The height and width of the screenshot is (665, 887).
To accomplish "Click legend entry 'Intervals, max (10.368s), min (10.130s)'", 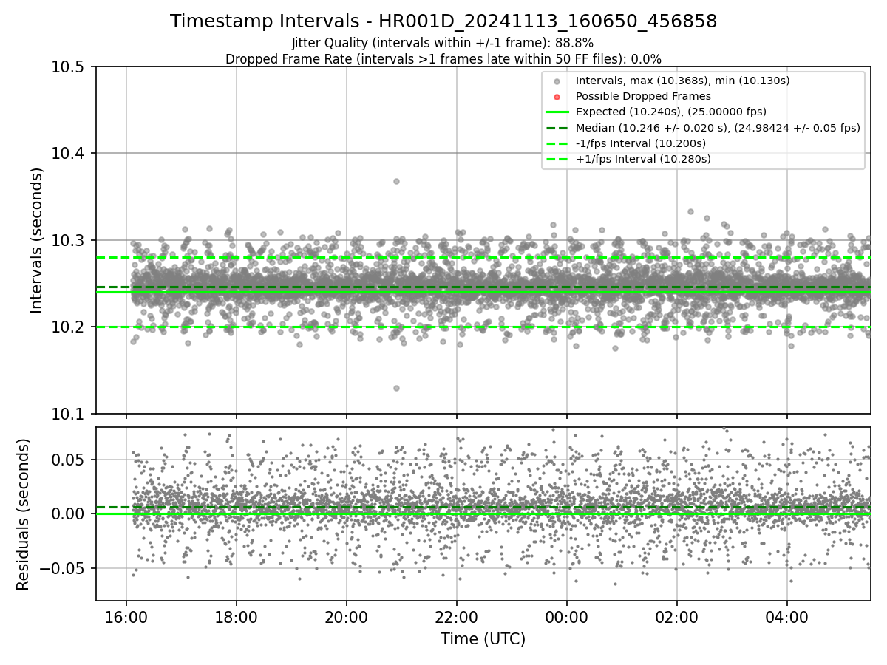I will tap(683, 81).
